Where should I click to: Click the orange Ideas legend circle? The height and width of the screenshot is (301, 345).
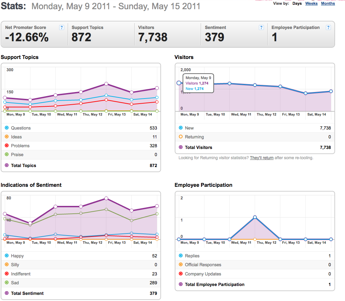click(6, 137)
